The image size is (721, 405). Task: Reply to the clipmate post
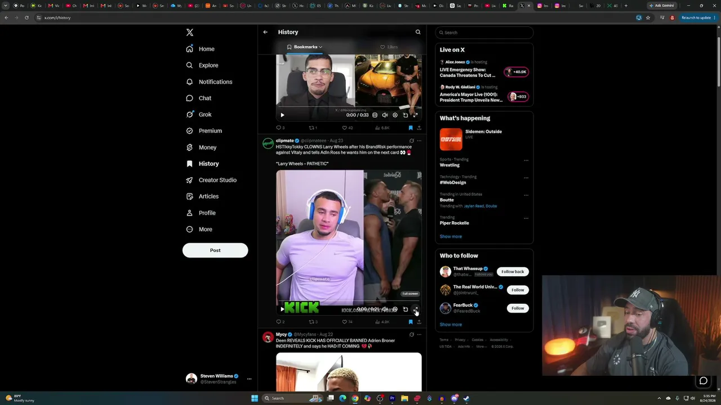click(280, 322)
